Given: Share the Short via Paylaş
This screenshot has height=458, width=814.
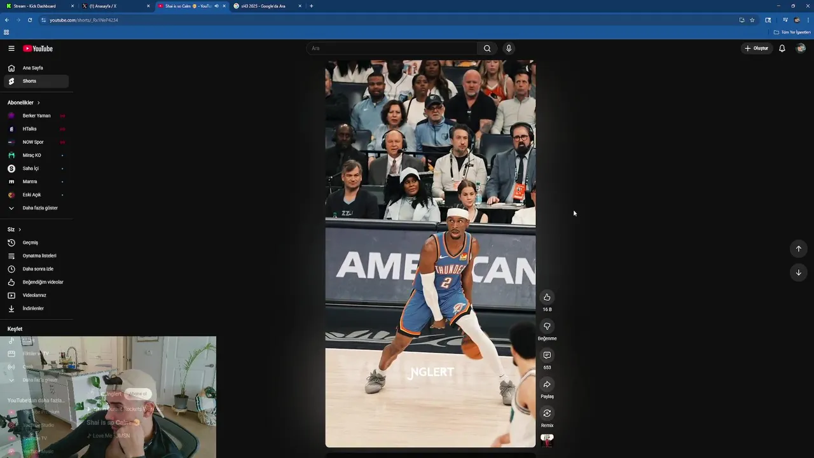Looking at the screenshot, I should pos(547,384).
